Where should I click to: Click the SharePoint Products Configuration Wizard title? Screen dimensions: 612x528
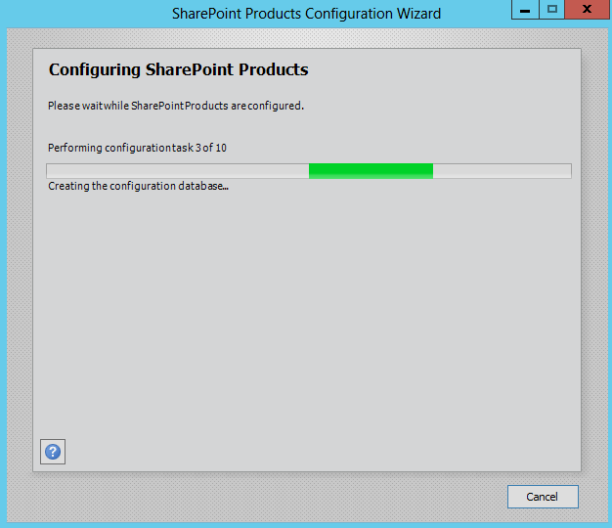[306, 14]
